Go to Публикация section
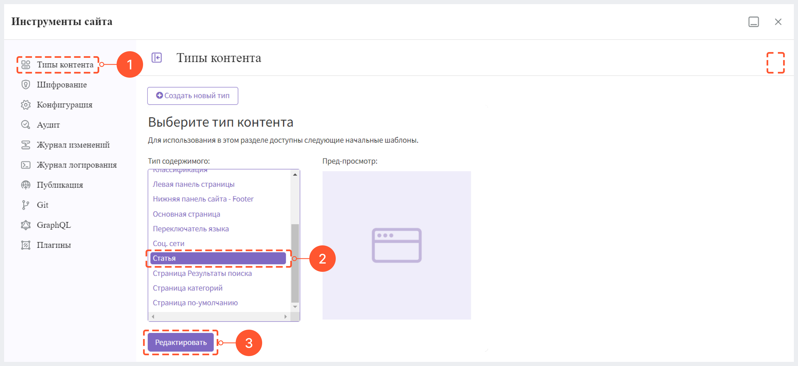 (x=60, y=185)
